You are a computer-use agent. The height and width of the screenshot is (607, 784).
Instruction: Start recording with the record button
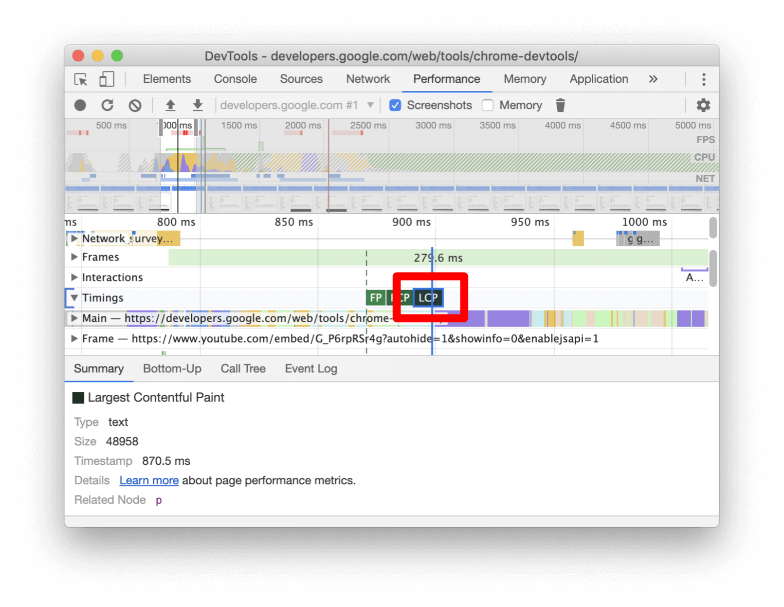pyautogui.click(x=80, y=105)
